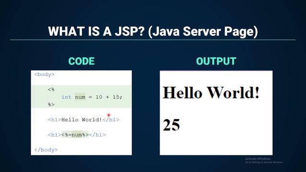Select the CODE heading

(81, 61)
